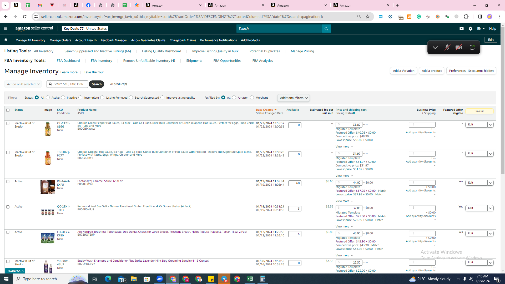This screenshot has width=505, height=284.
Task: Select the Incomplete status filter
Action: (x=80, y=98)
